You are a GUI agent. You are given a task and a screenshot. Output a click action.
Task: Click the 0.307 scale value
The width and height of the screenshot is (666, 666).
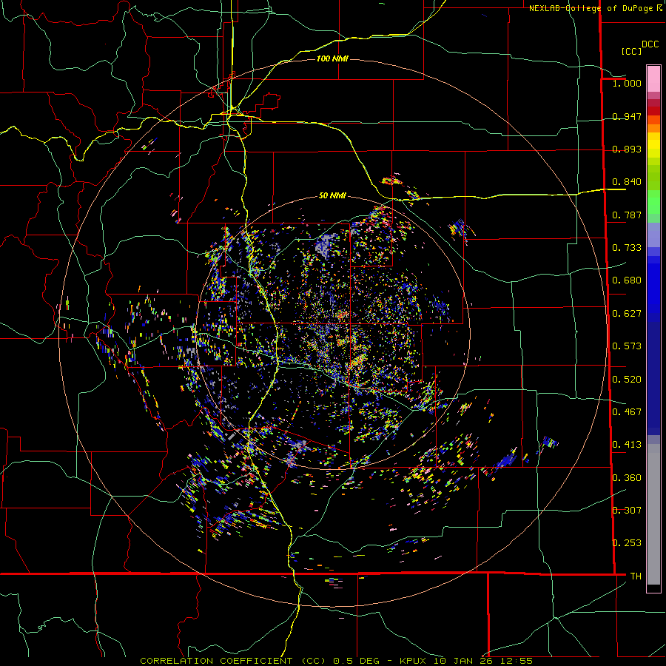pyautogui.click(x=627, y=511)
